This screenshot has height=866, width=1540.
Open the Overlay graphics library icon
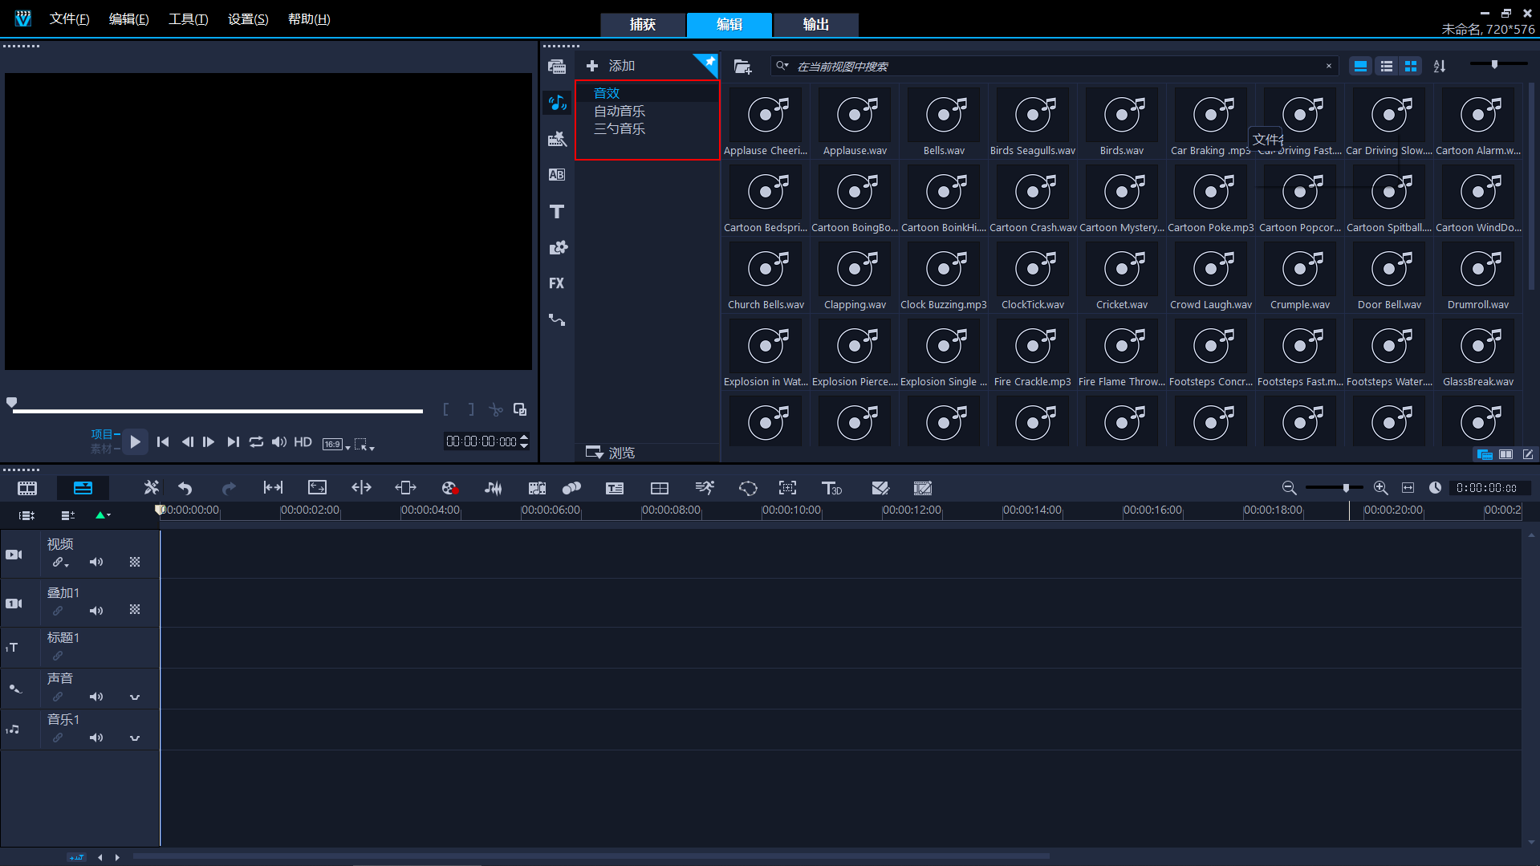pyautogui.click(x=558, y=247)
